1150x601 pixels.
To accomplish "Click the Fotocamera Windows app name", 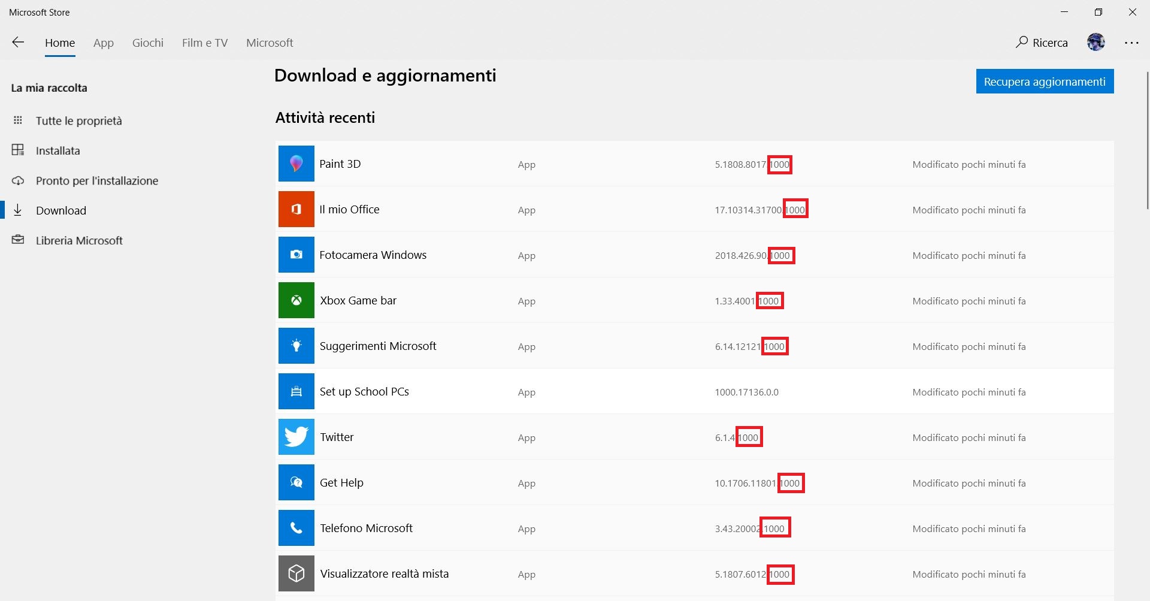I will click(x=373, y=255).
